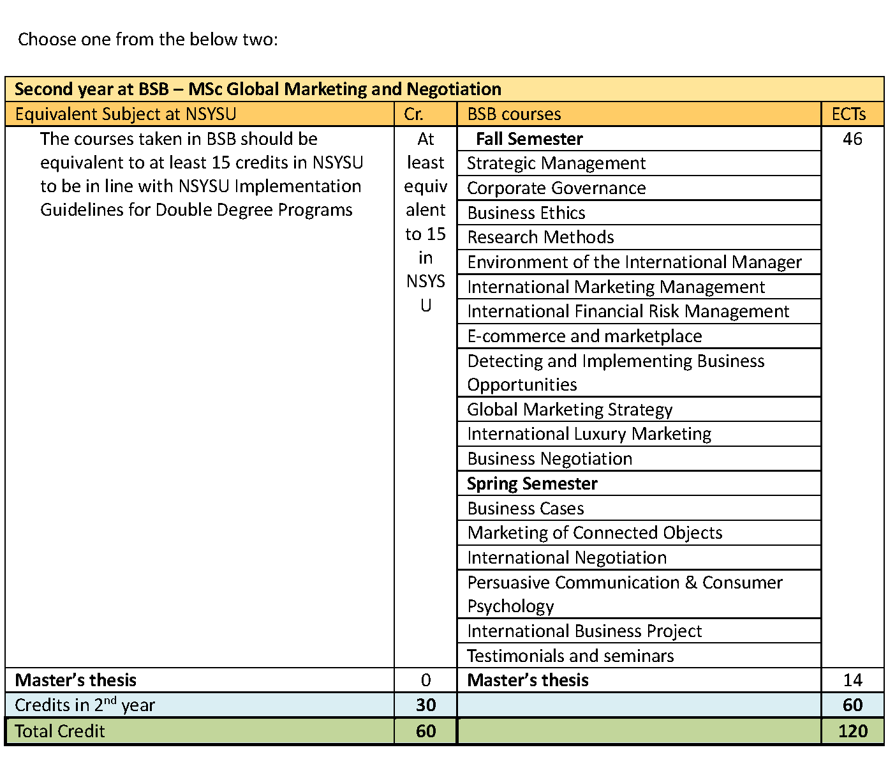Click the second-year ECTs value '60'
888x773 pixels.
[x=852, y=705]
